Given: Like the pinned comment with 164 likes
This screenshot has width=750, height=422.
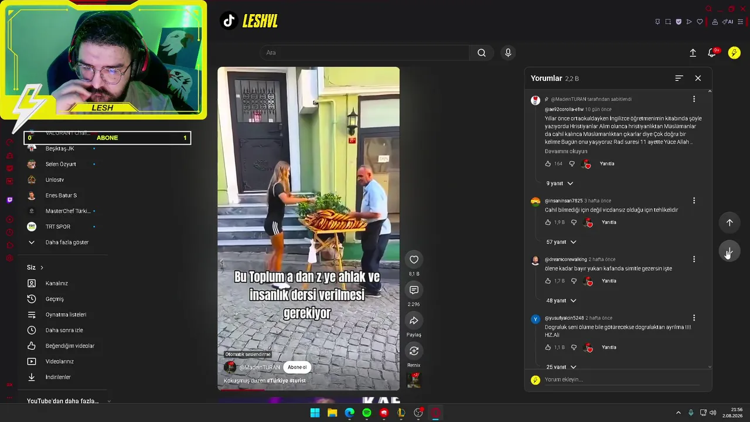Looking at the screenshot, I should point(548,164).
